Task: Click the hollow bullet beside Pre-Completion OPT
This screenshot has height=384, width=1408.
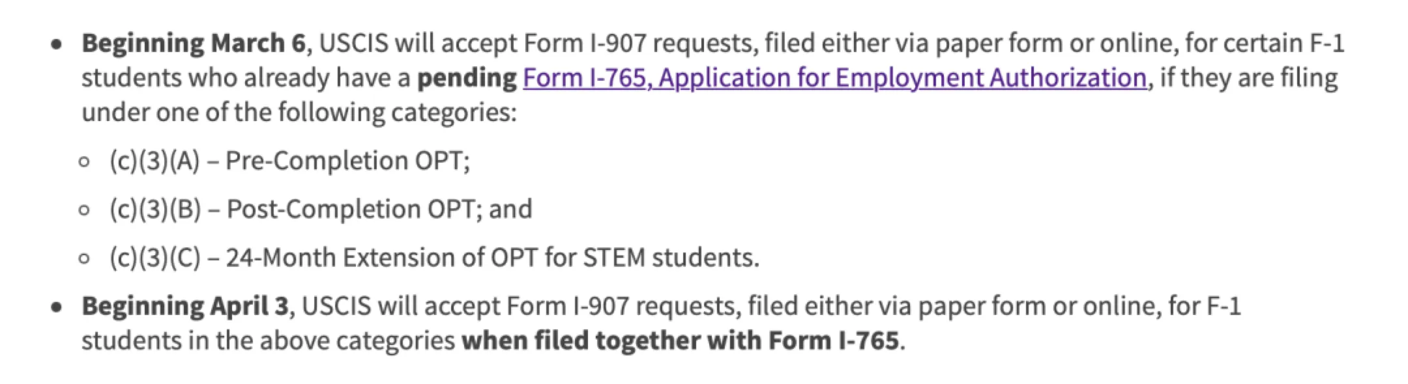Action: point(83,162)
